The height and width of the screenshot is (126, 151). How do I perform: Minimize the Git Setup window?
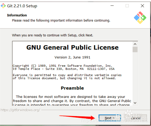pyautogui.click(x=112, y=6)
